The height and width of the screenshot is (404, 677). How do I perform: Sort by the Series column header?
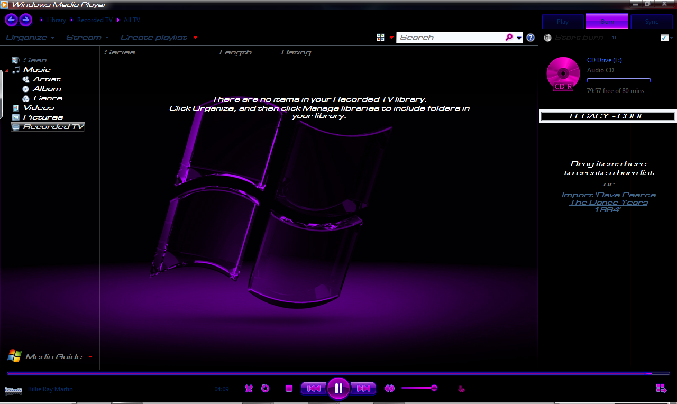pos(120,52)
